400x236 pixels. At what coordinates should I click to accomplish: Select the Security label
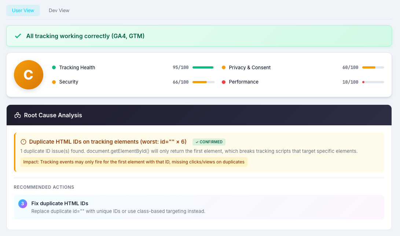pos(69,82)
